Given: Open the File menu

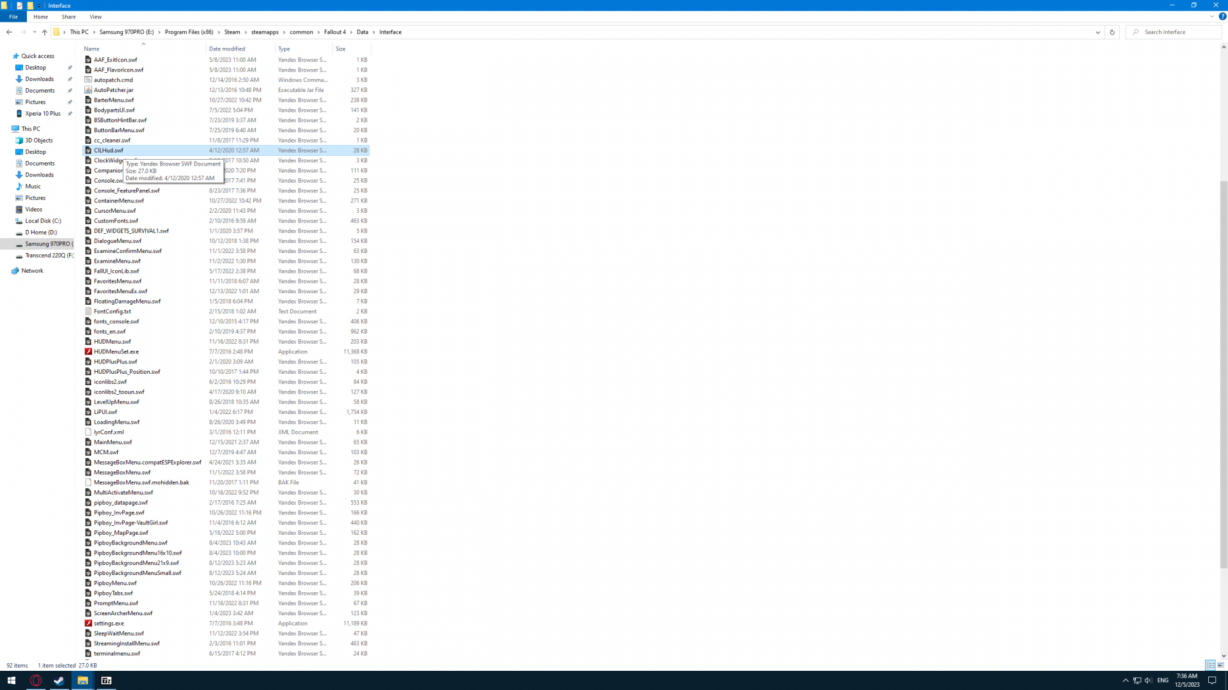Looking at the screenshot, I should [13, 17].
